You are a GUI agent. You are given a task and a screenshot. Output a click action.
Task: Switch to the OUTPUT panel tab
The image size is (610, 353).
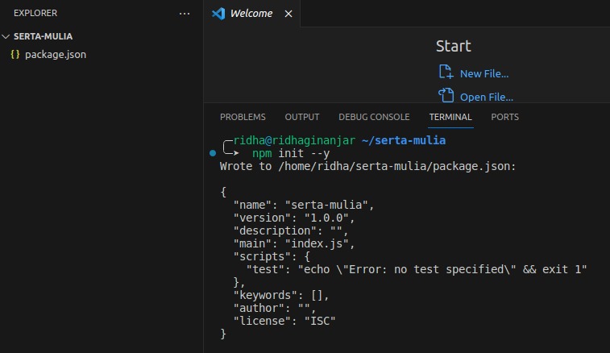(302, 117)
